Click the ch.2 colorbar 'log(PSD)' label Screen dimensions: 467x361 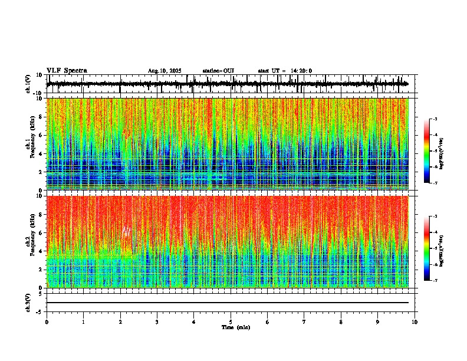click(x=441, y=251)
